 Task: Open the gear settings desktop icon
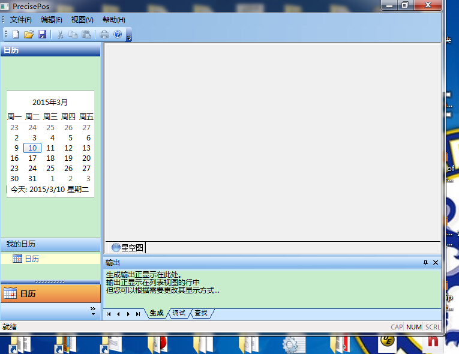[x=294, y=344]
